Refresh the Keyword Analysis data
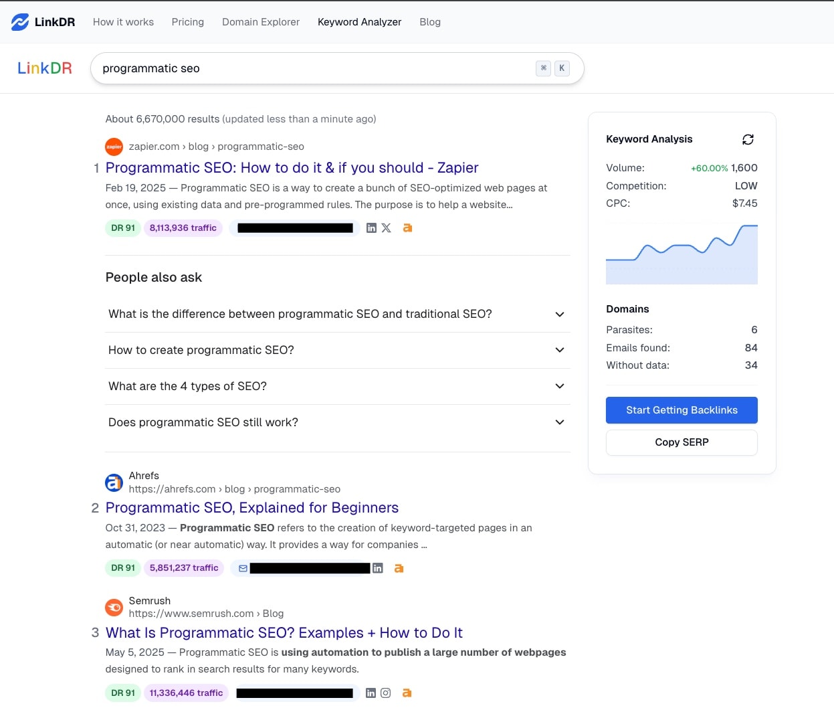Viewport: 834px width, 714px height. click(x=748, y=139)
